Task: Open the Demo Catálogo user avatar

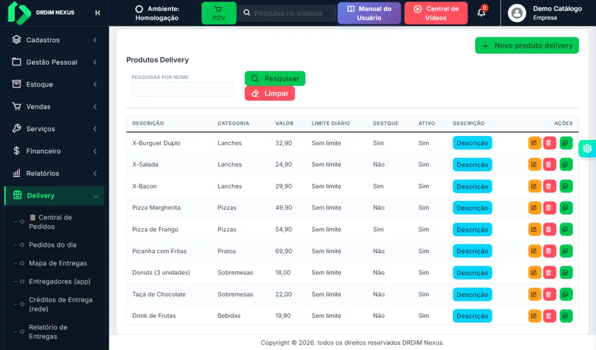Action: tap(517, 13)
